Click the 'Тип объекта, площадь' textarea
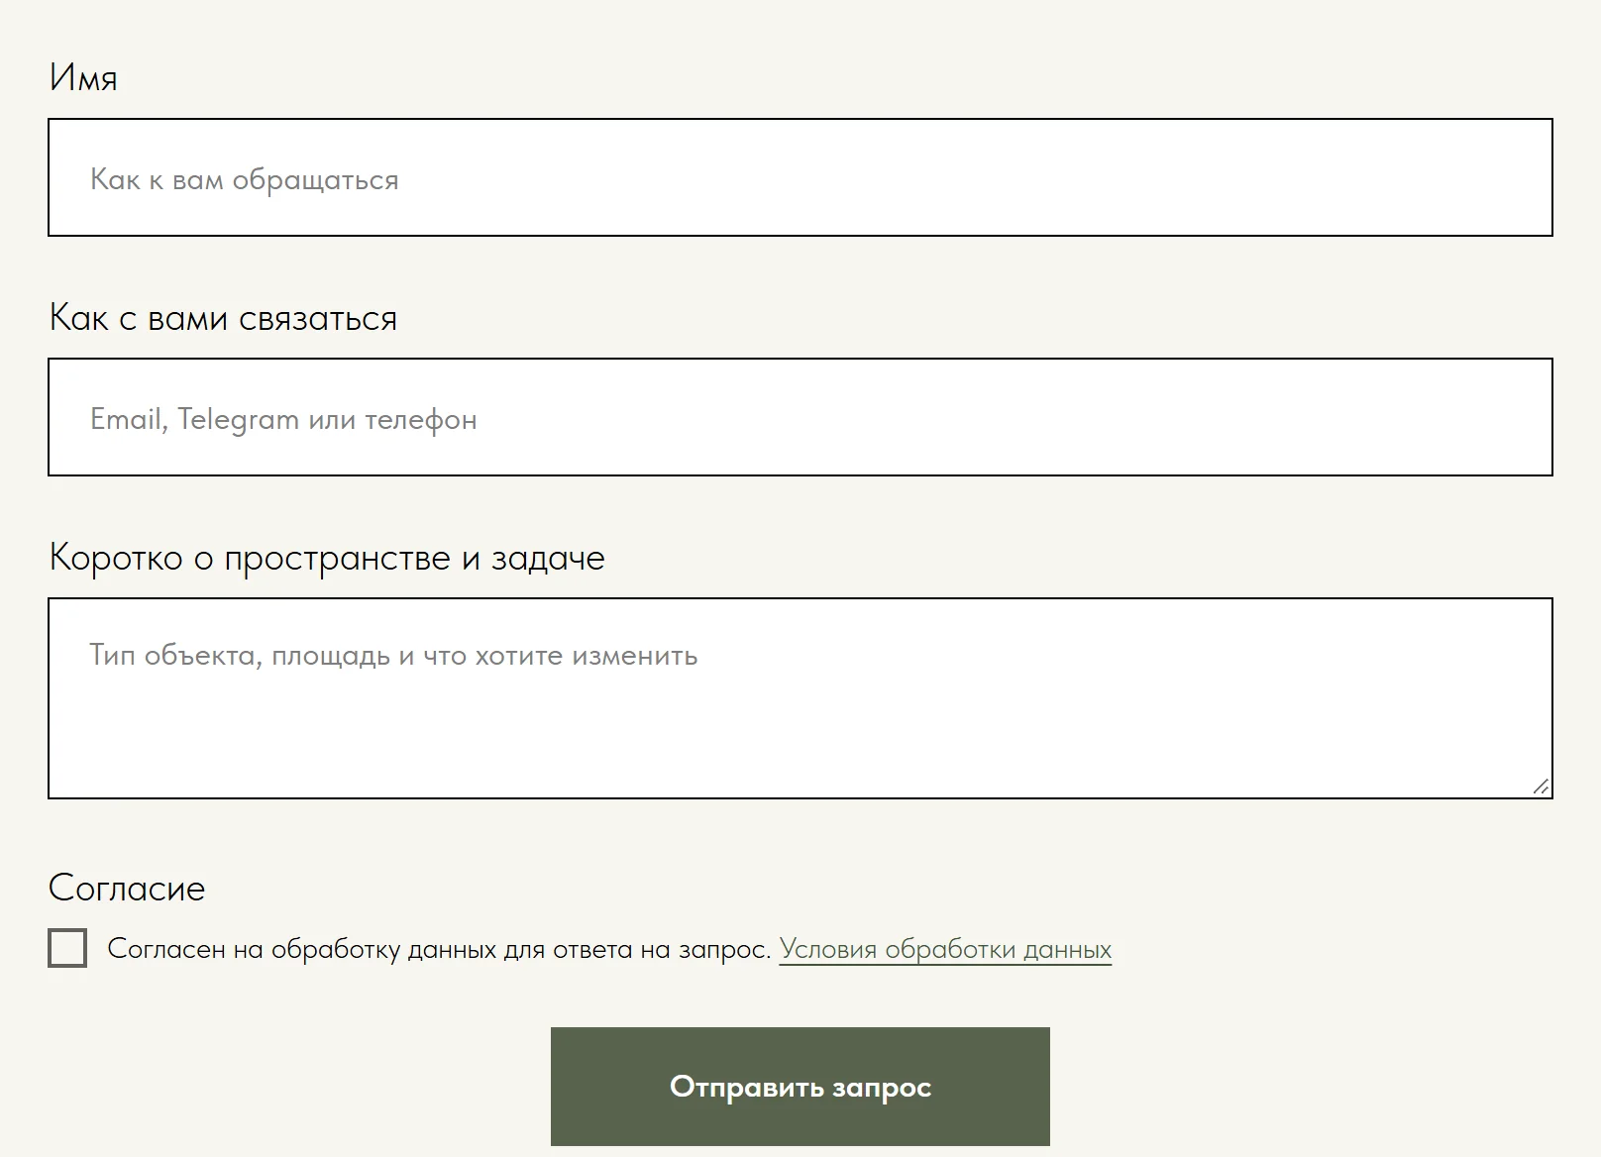The width and height of the screenshot is (1601, 1157). click(800, 698)
